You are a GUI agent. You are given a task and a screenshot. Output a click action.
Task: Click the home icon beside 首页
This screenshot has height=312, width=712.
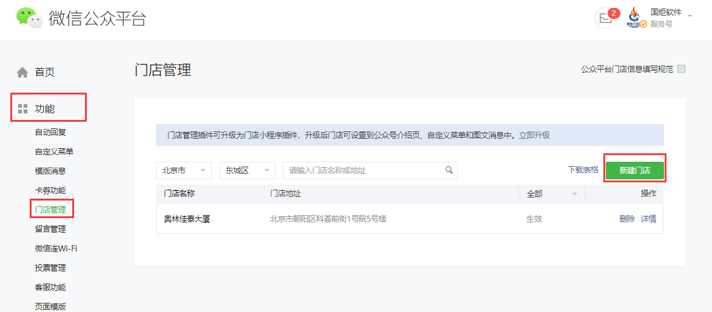click(x=22, y=72)
